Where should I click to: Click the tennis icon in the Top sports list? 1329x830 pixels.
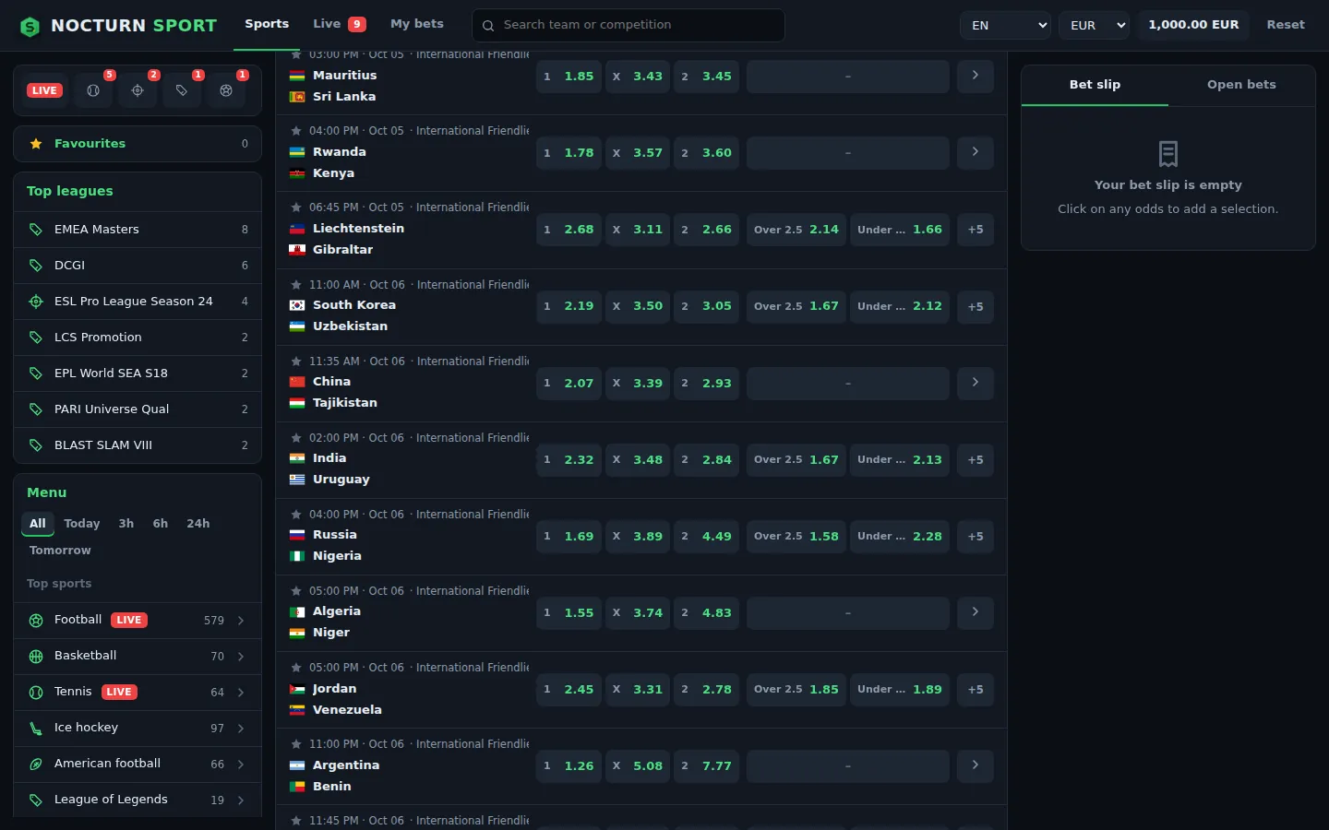click(36, 693)
